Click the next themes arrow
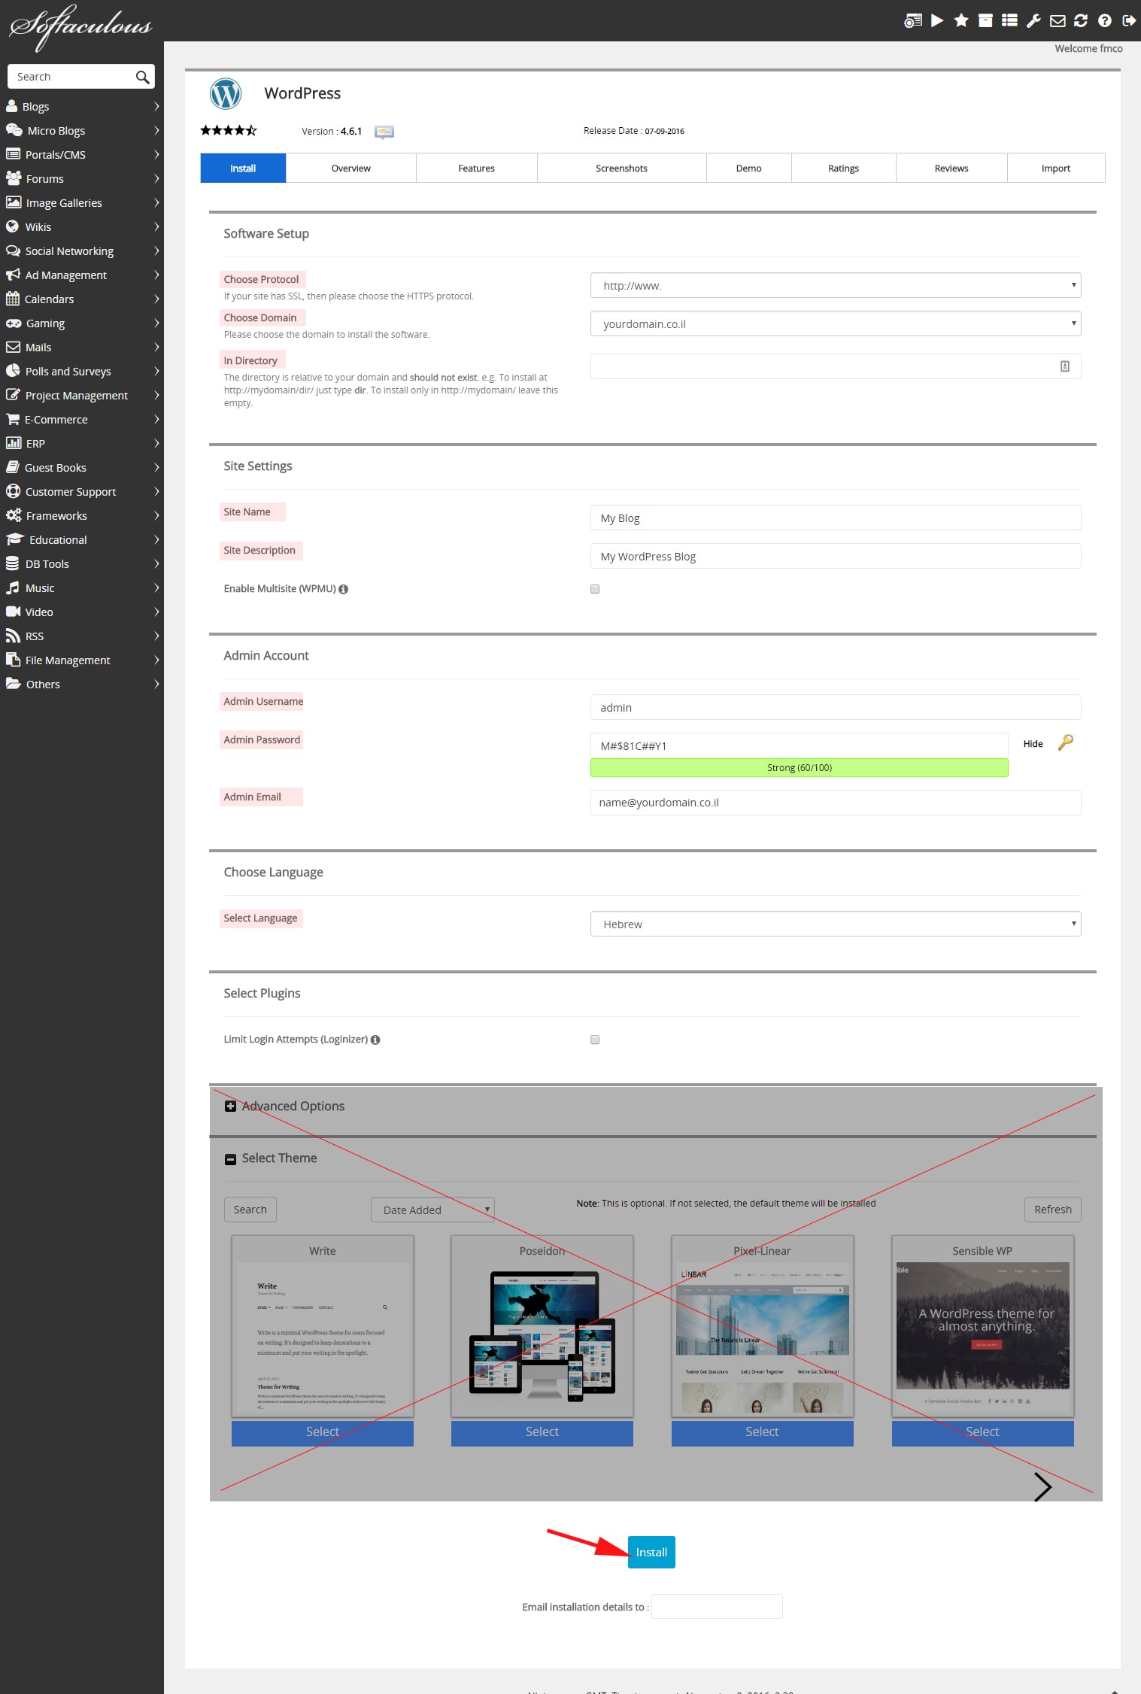 click(x=1042, y=1486)
